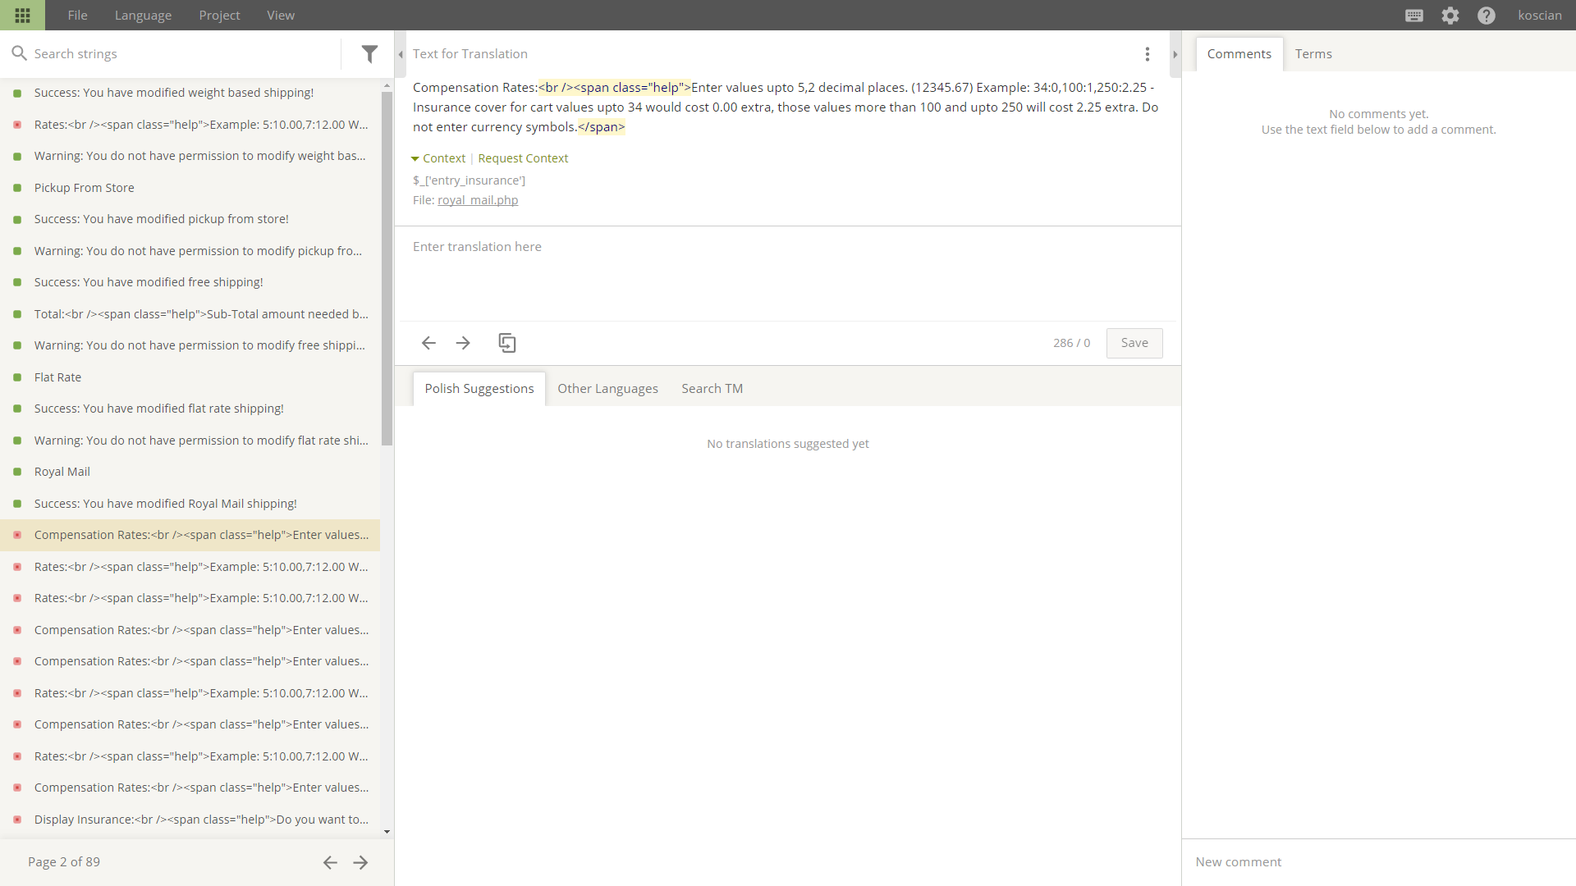Select string 'Success: You have modified free shipping!'
Viewport: 1576px width, 886px height.
point(190,282)
